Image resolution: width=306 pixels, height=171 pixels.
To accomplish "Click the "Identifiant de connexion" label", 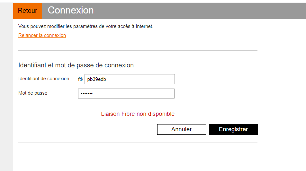I will click(44, 79).
